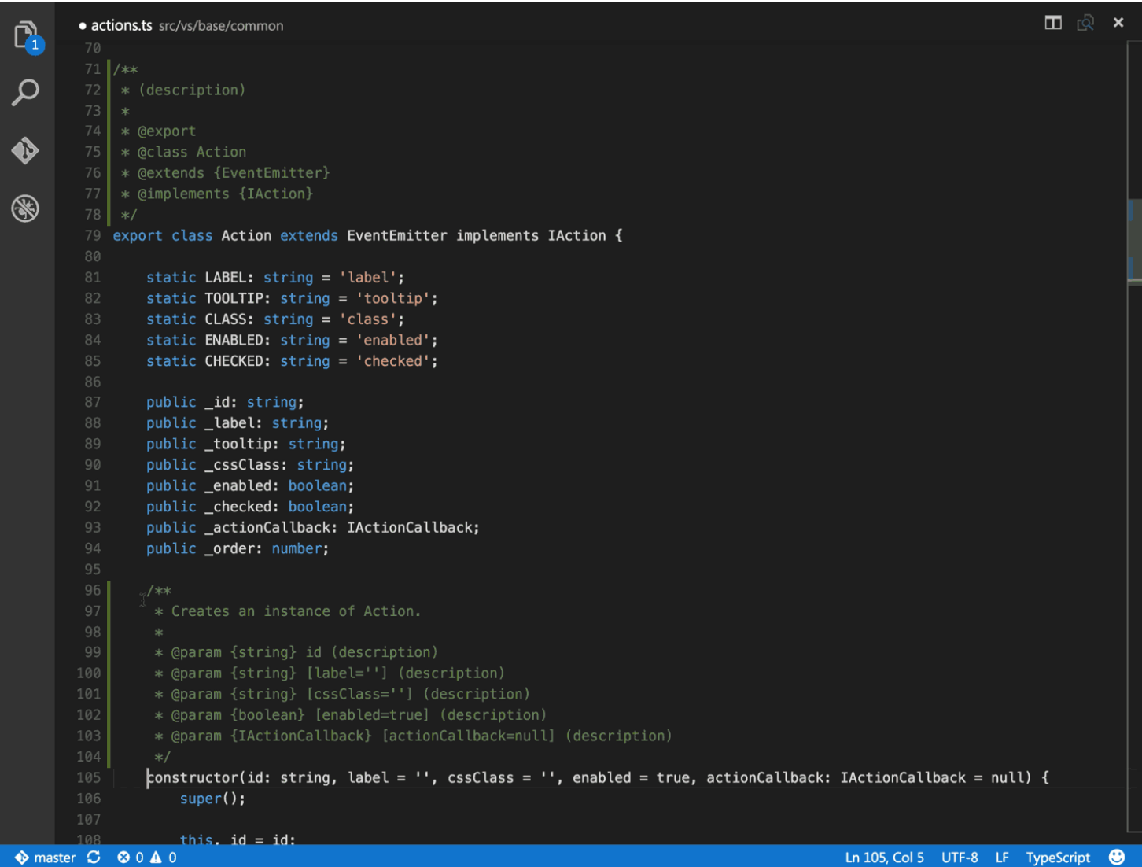Send feedback via the smiley icon
The height and width of the screenshot is (867, 1142).
1118,857
